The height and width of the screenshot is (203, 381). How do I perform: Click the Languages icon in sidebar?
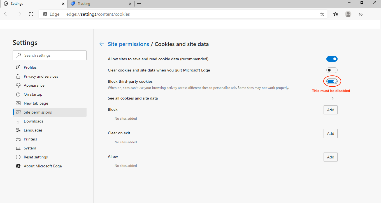coord(18,130)
